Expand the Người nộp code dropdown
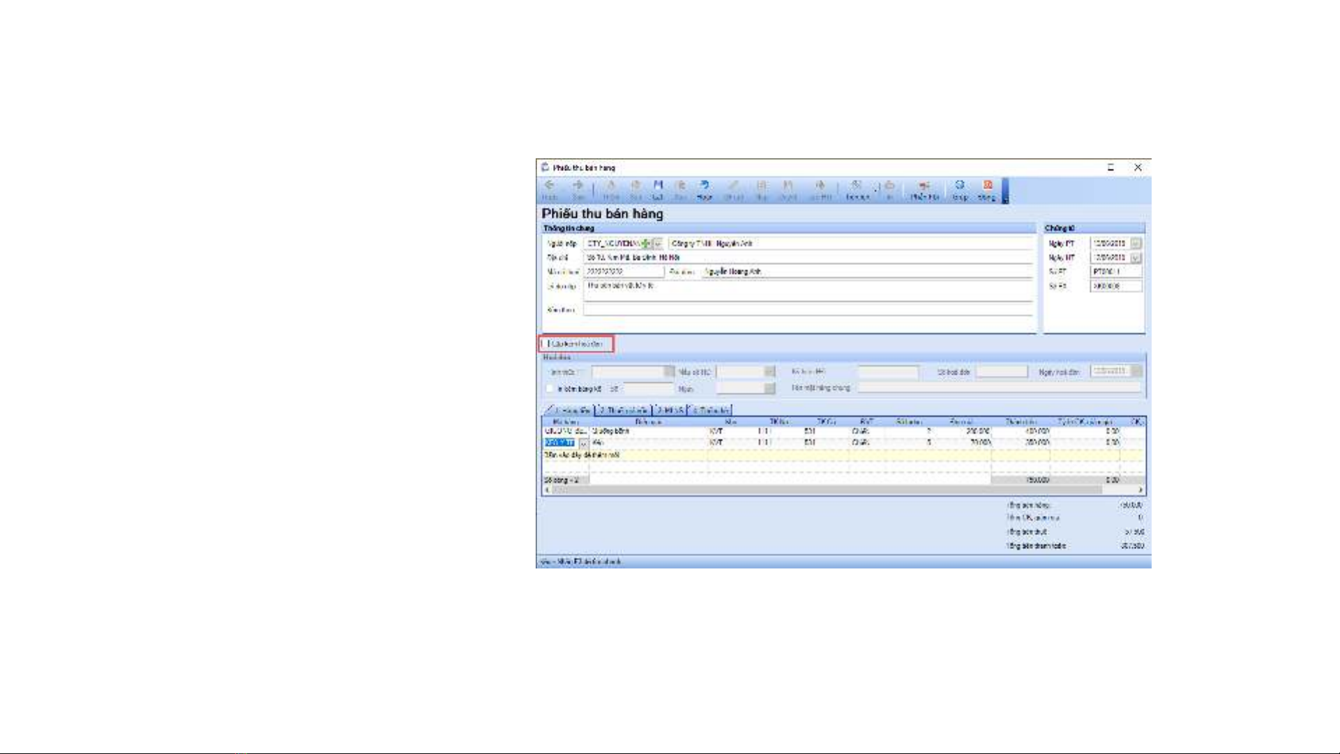The height and width of the screenshot is (754, 1340). click(x=658, y=243)
